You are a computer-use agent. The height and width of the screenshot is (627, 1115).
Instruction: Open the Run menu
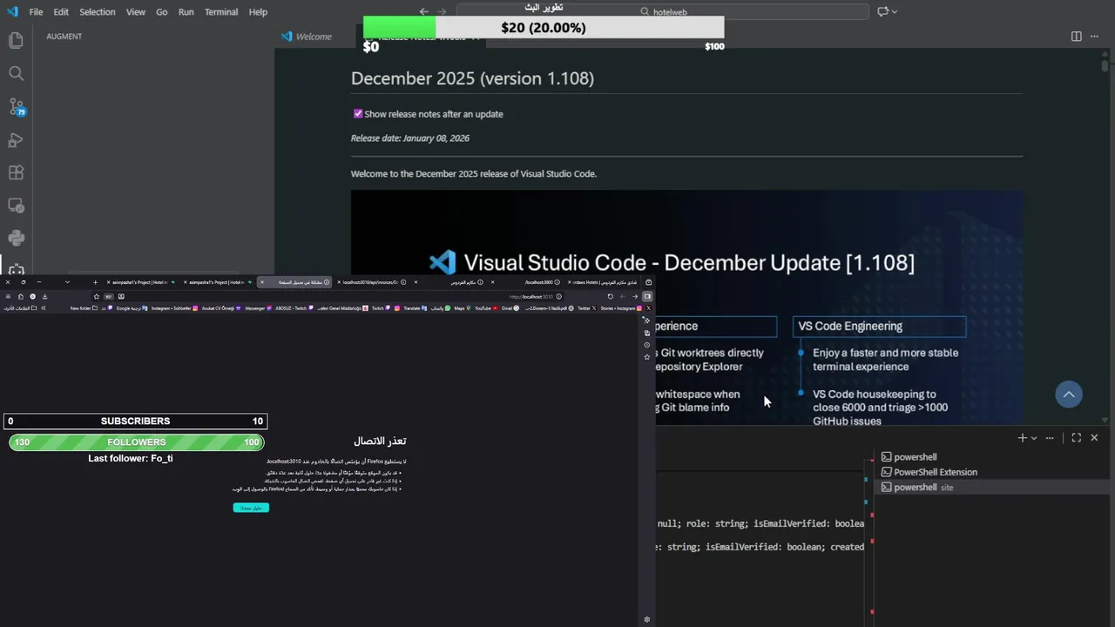point(186,12)
